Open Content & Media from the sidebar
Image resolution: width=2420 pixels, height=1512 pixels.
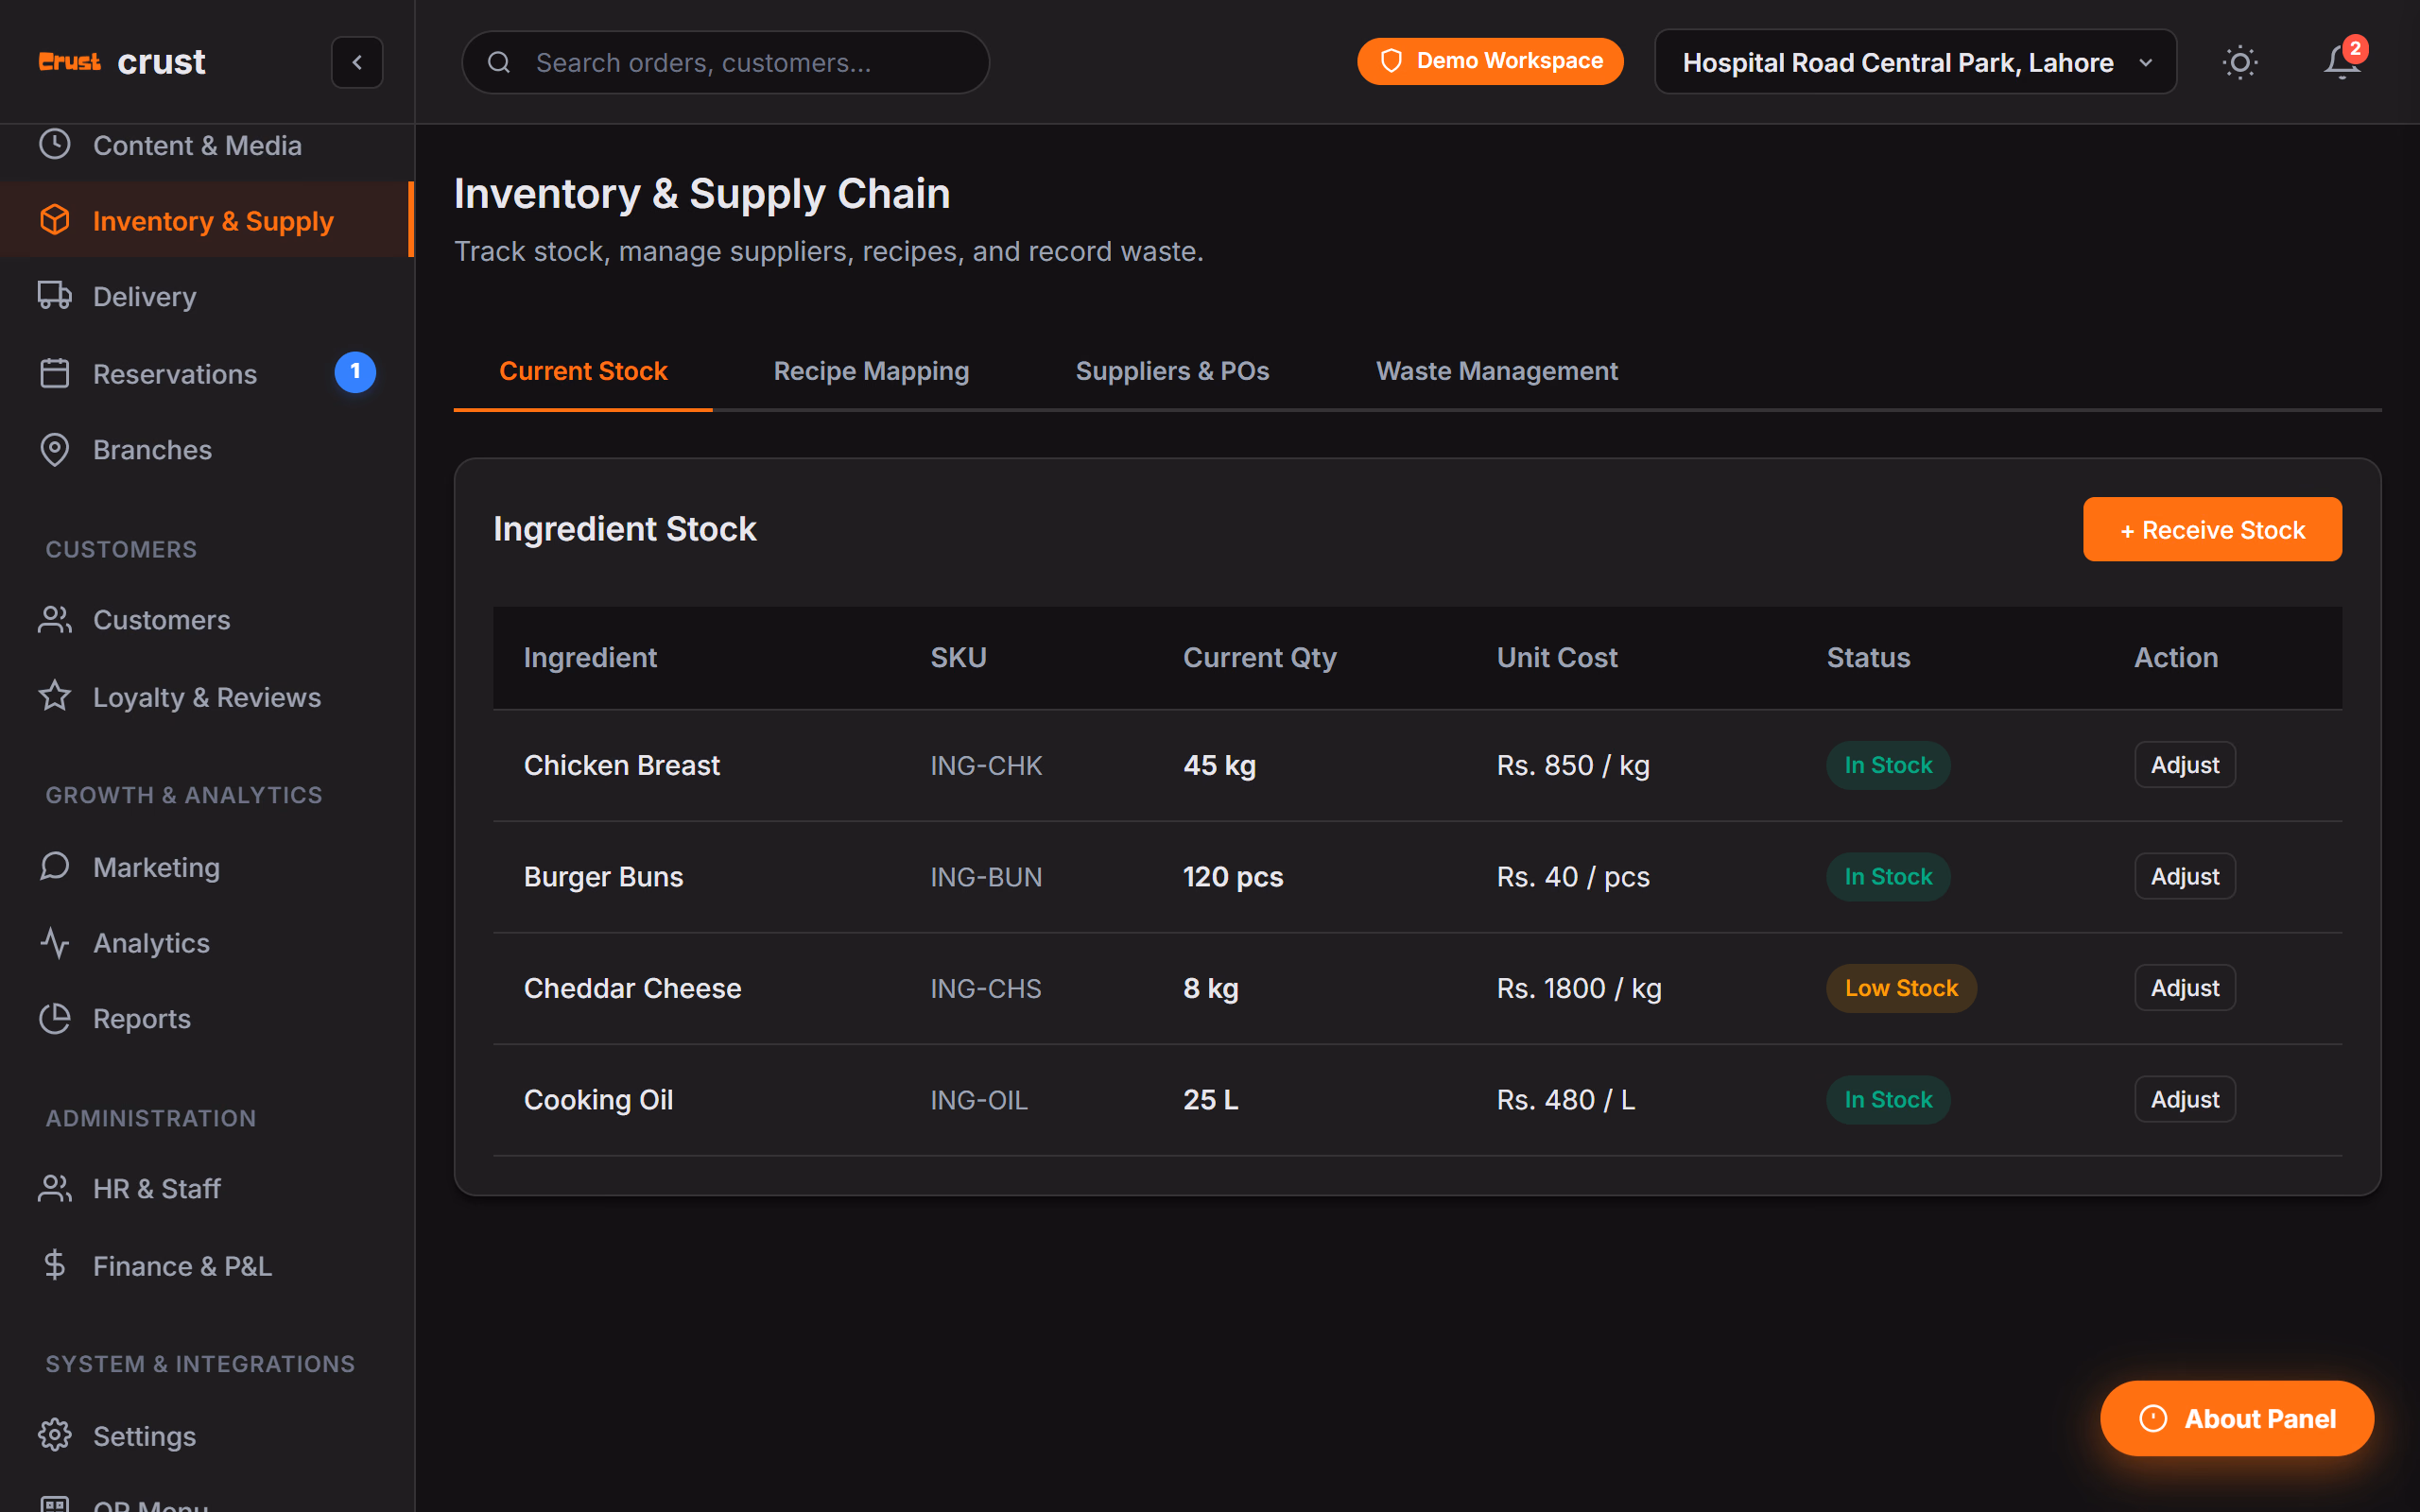click(x=207, y=145)
